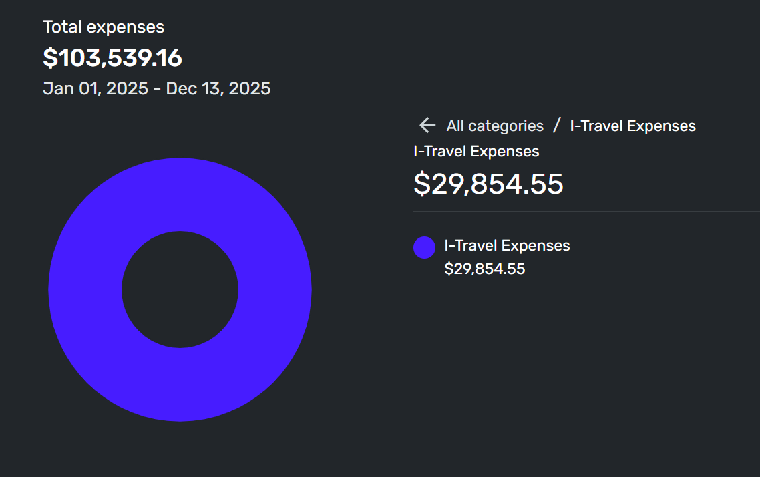Click the purple donut chart ring
Image resolution: width=760 pixels, height=477 pixels.
click(180, 194)
